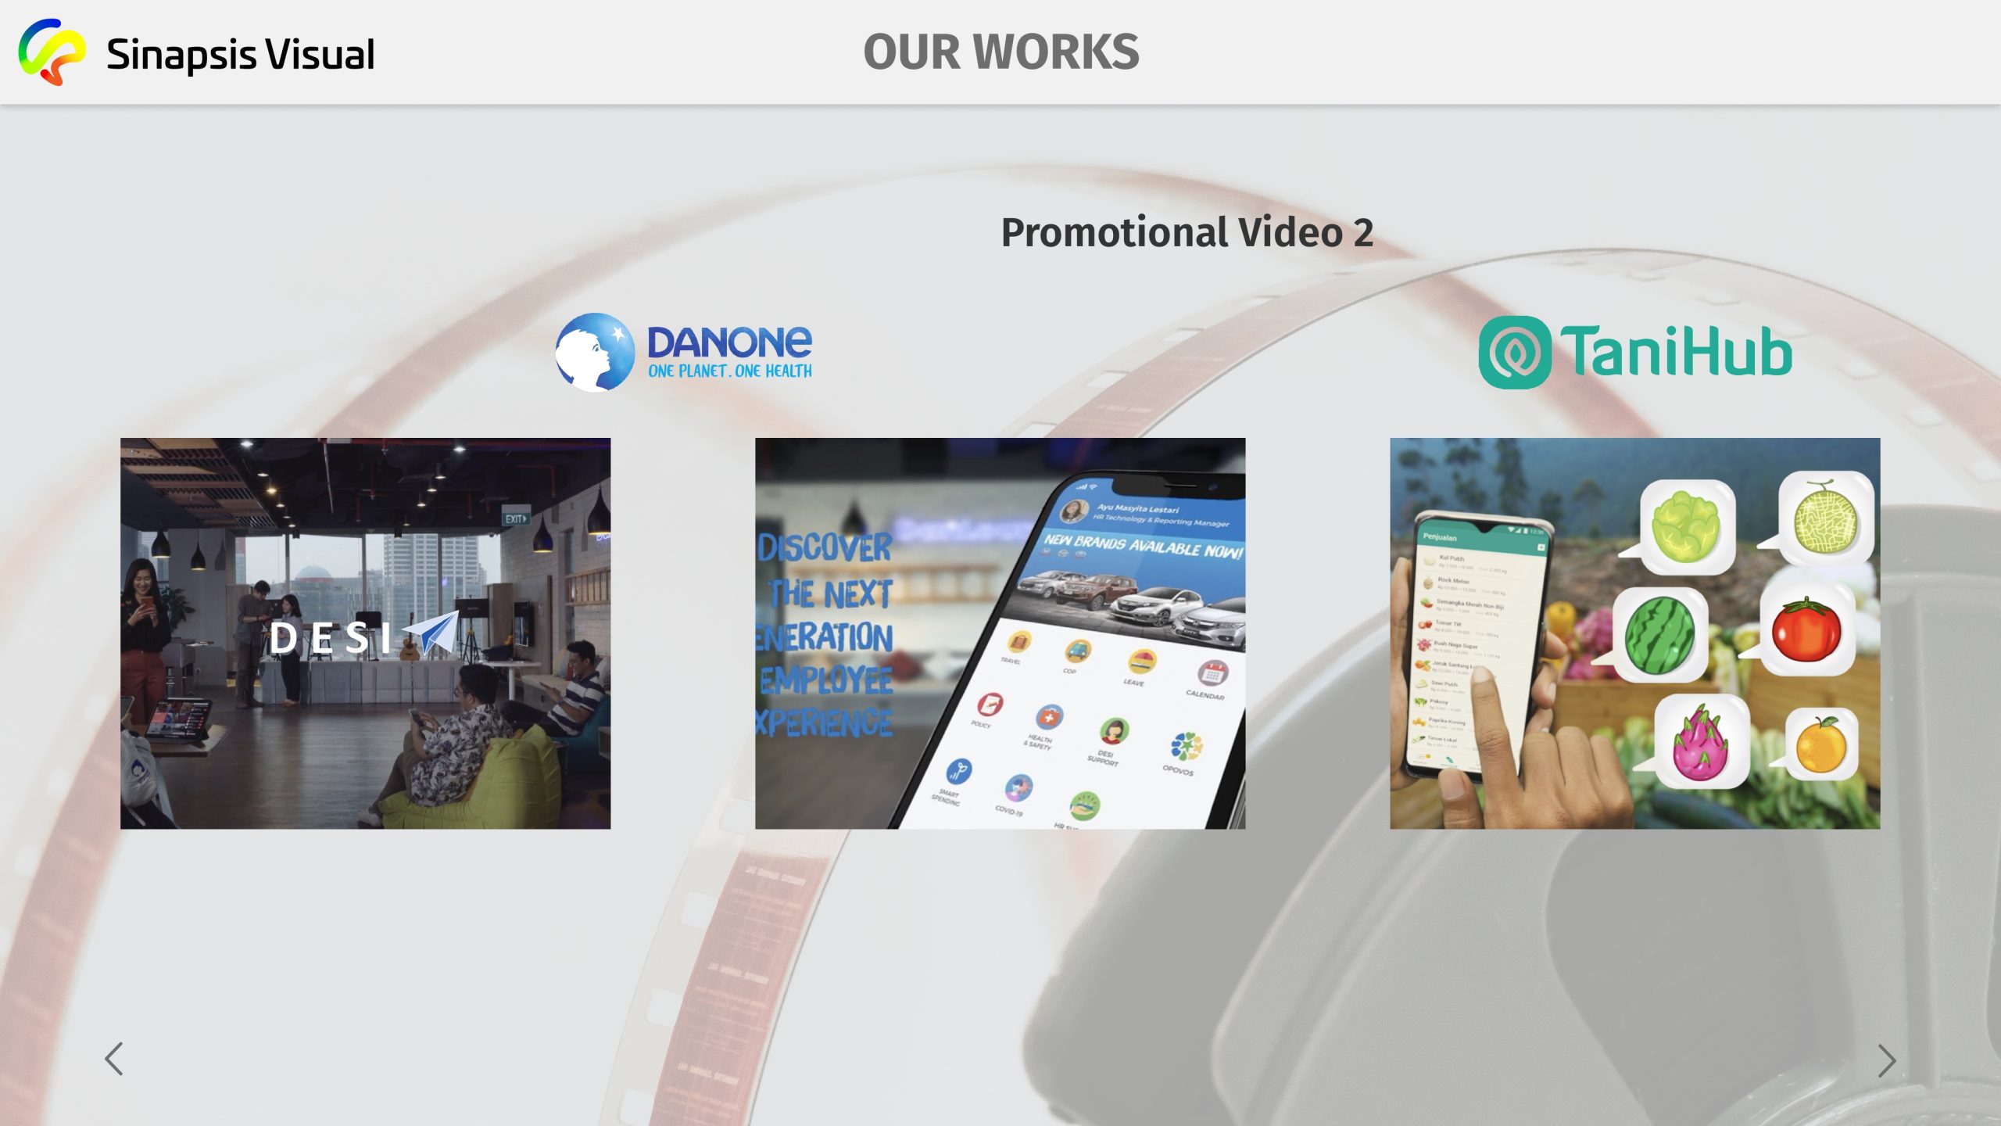Open the TaniHub phone app video thumbnail
This screenshot has width=2001, height=1126.
[x=1485, y=633]
